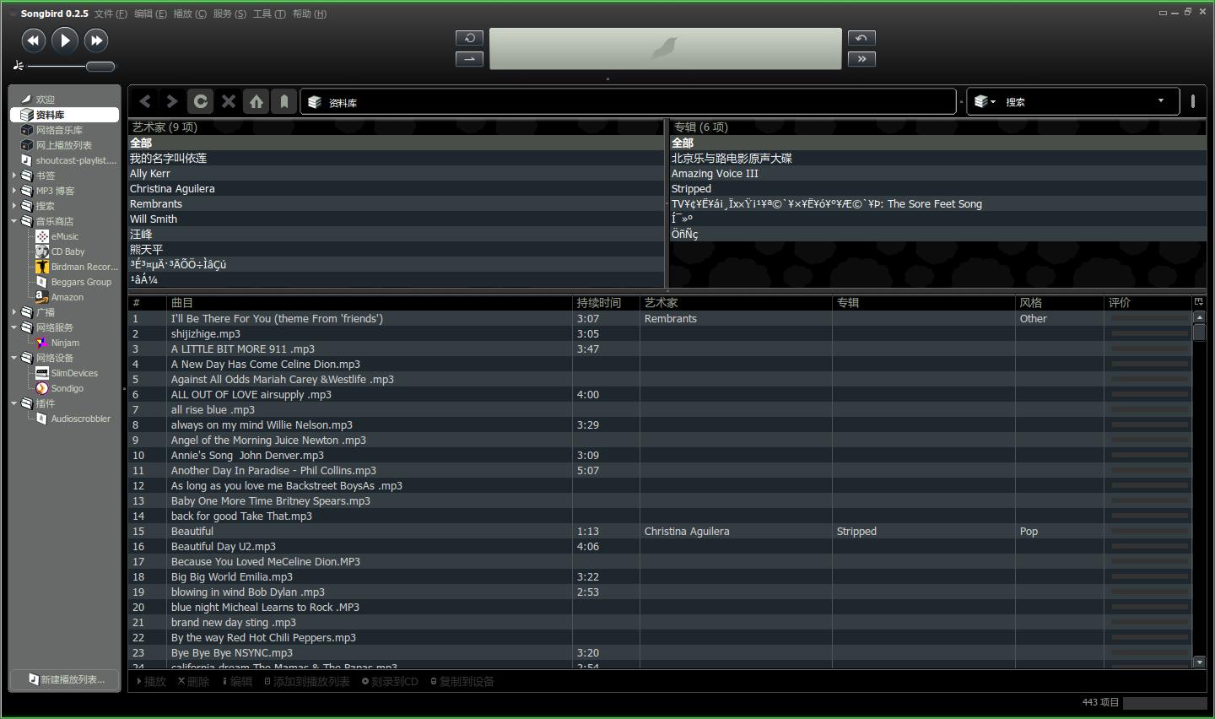This screenshot has width=1215, height=719.
Task: Open the 播放 menu
Action: coord(190,14)
